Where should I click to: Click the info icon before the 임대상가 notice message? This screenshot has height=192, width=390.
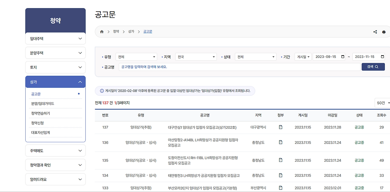point(101,91)
